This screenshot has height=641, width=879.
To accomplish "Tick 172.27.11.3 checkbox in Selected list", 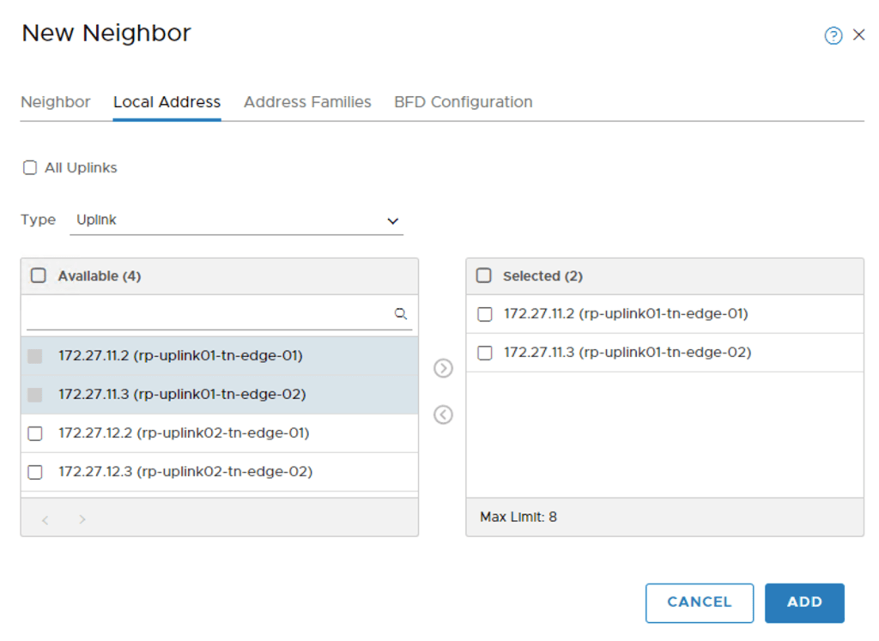I will tap(485, 353).
